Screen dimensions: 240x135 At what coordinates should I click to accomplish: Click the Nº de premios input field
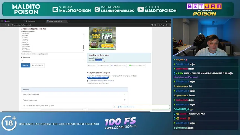coord(53,60)
